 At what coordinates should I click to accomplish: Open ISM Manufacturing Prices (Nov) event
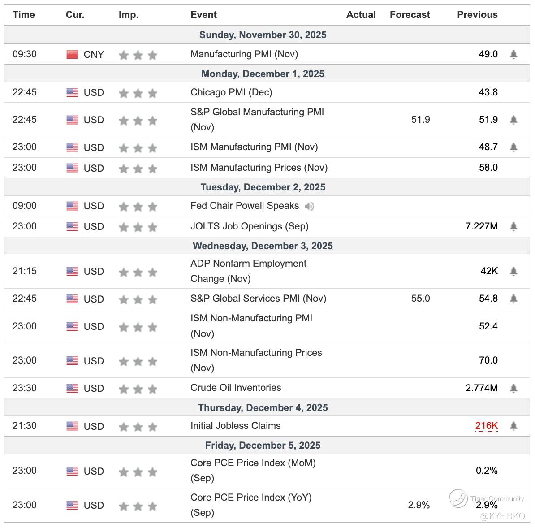tap(259, 168)
